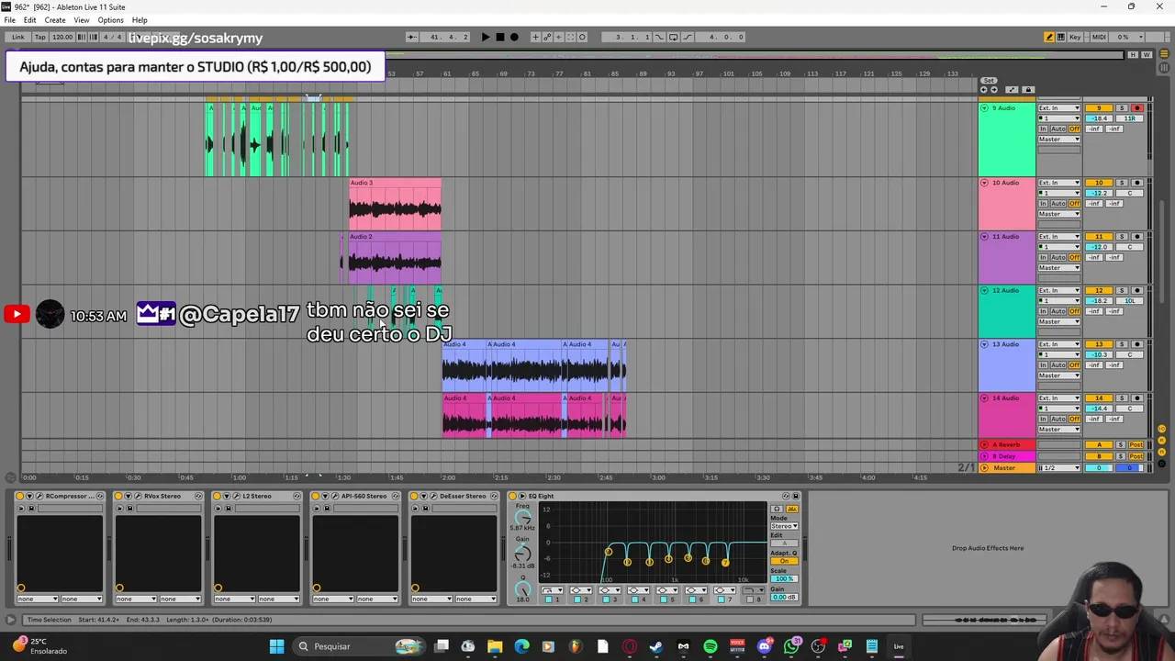The image size is (1175, 661).
Task: Click the RVox Stereo wrench icon
Action: click(138, 496)
